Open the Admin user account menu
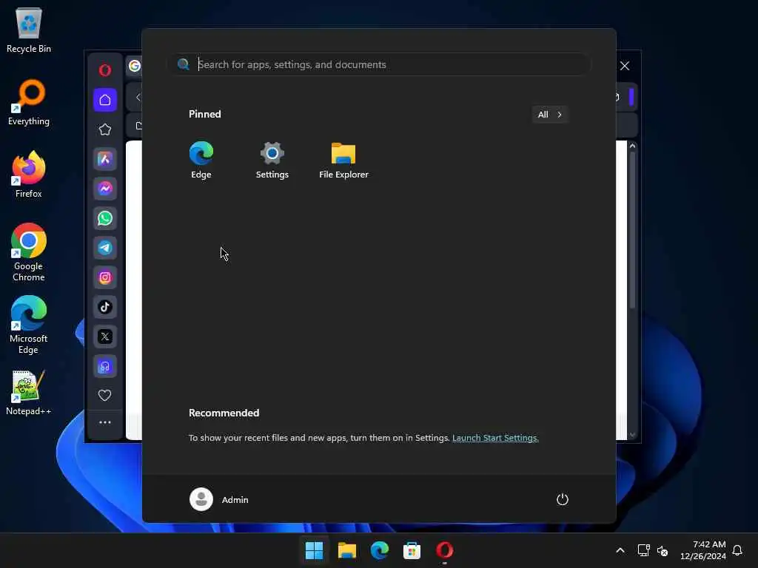This screenshot has width=758, height=568. tap(219, 499)
